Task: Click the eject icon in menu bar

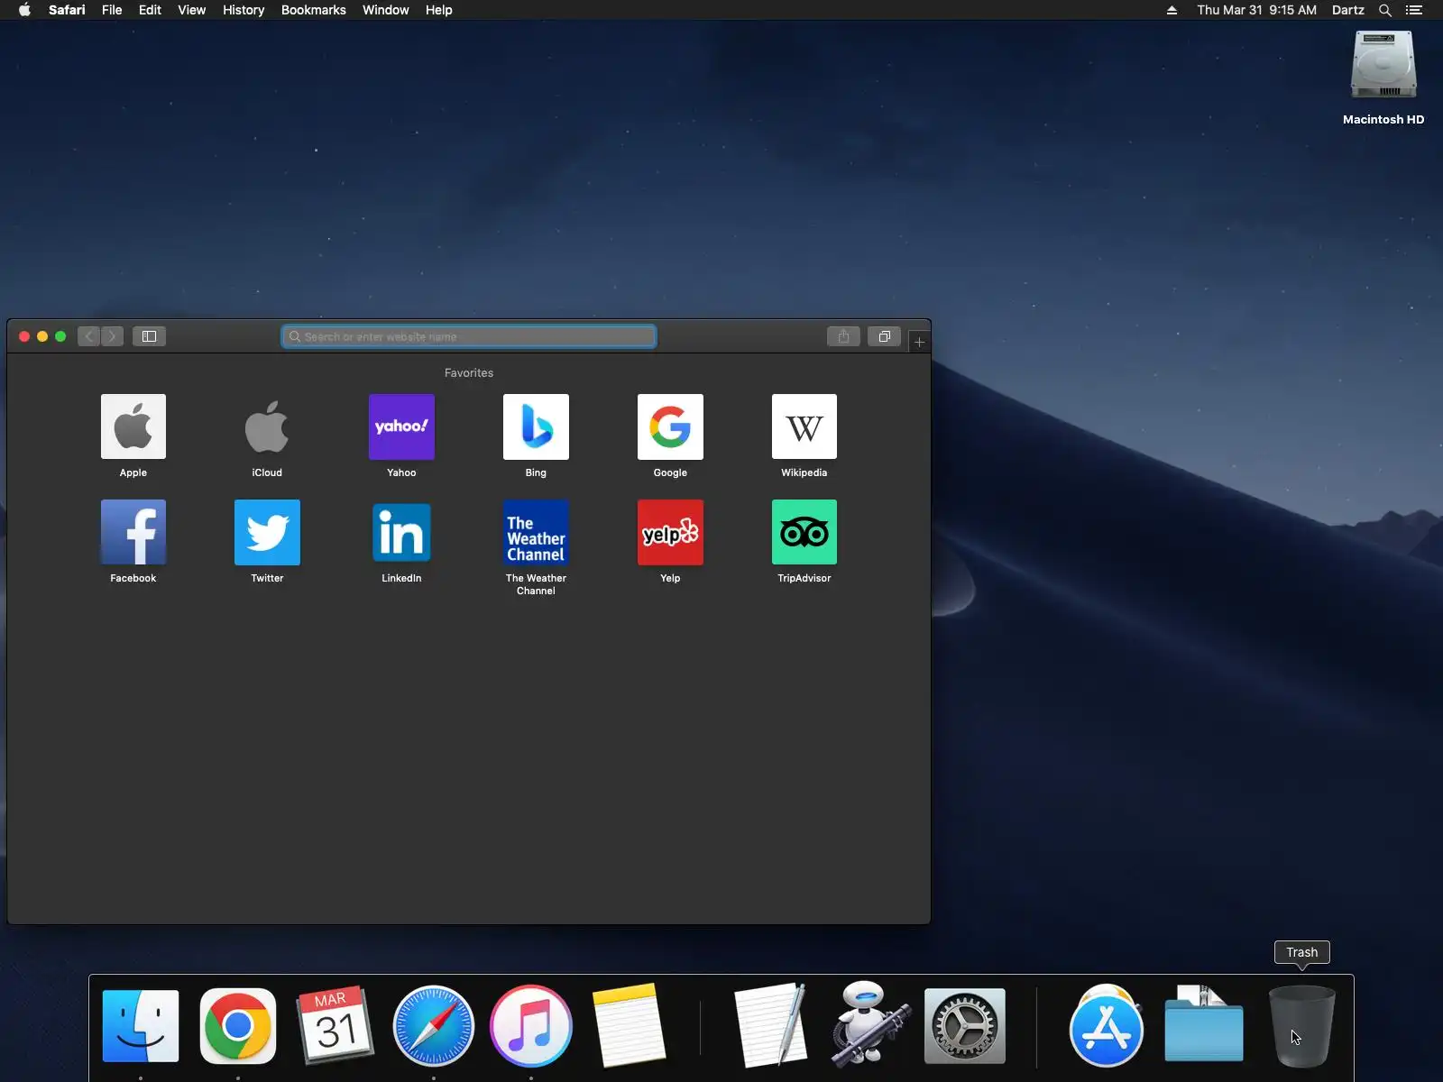Action: 1172,10
